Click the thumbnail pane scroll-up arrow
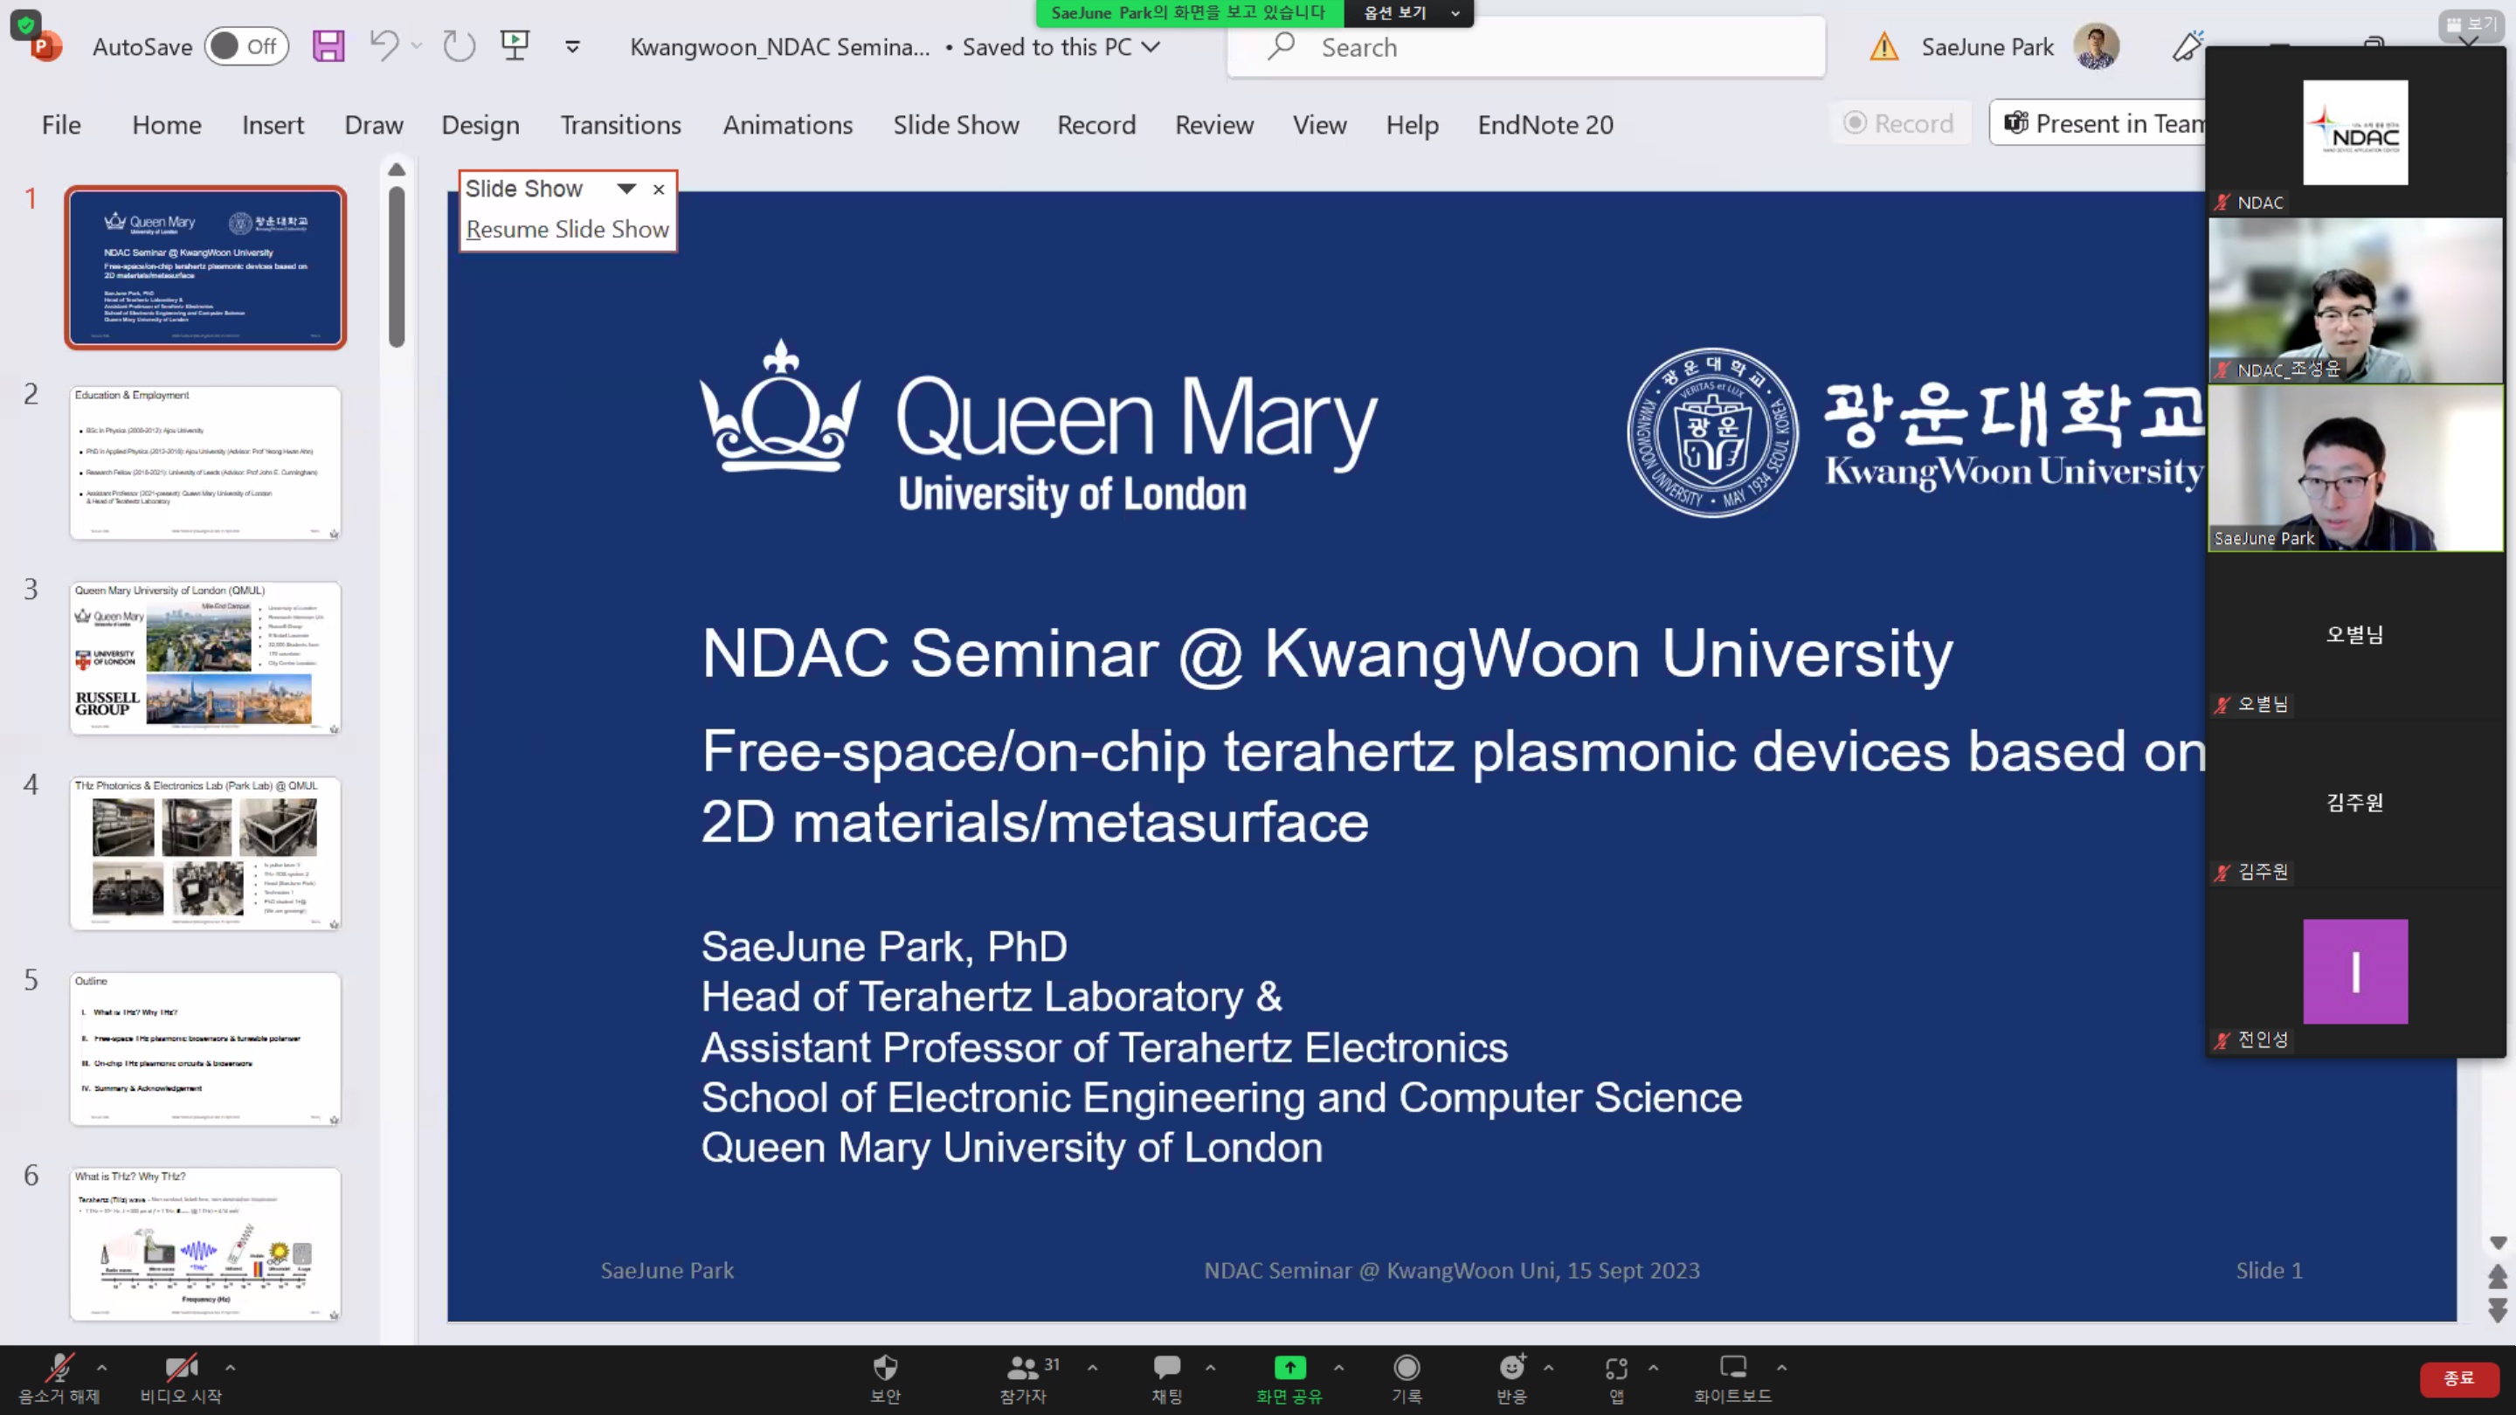 [397, 170]
